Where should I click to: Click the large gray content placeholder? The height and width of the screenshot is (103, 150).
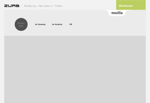pos(75,69)
